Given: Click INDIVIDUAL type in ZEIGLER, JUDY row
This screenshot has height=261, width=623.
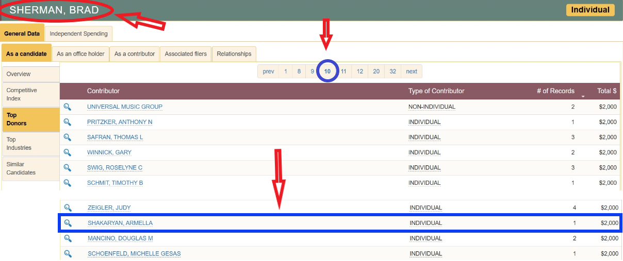Looking at the screenshot, I should [x=426, y=208].
